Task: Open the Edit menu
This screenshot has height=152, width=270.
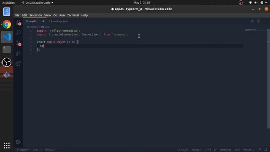Action: tap(24, 15)
